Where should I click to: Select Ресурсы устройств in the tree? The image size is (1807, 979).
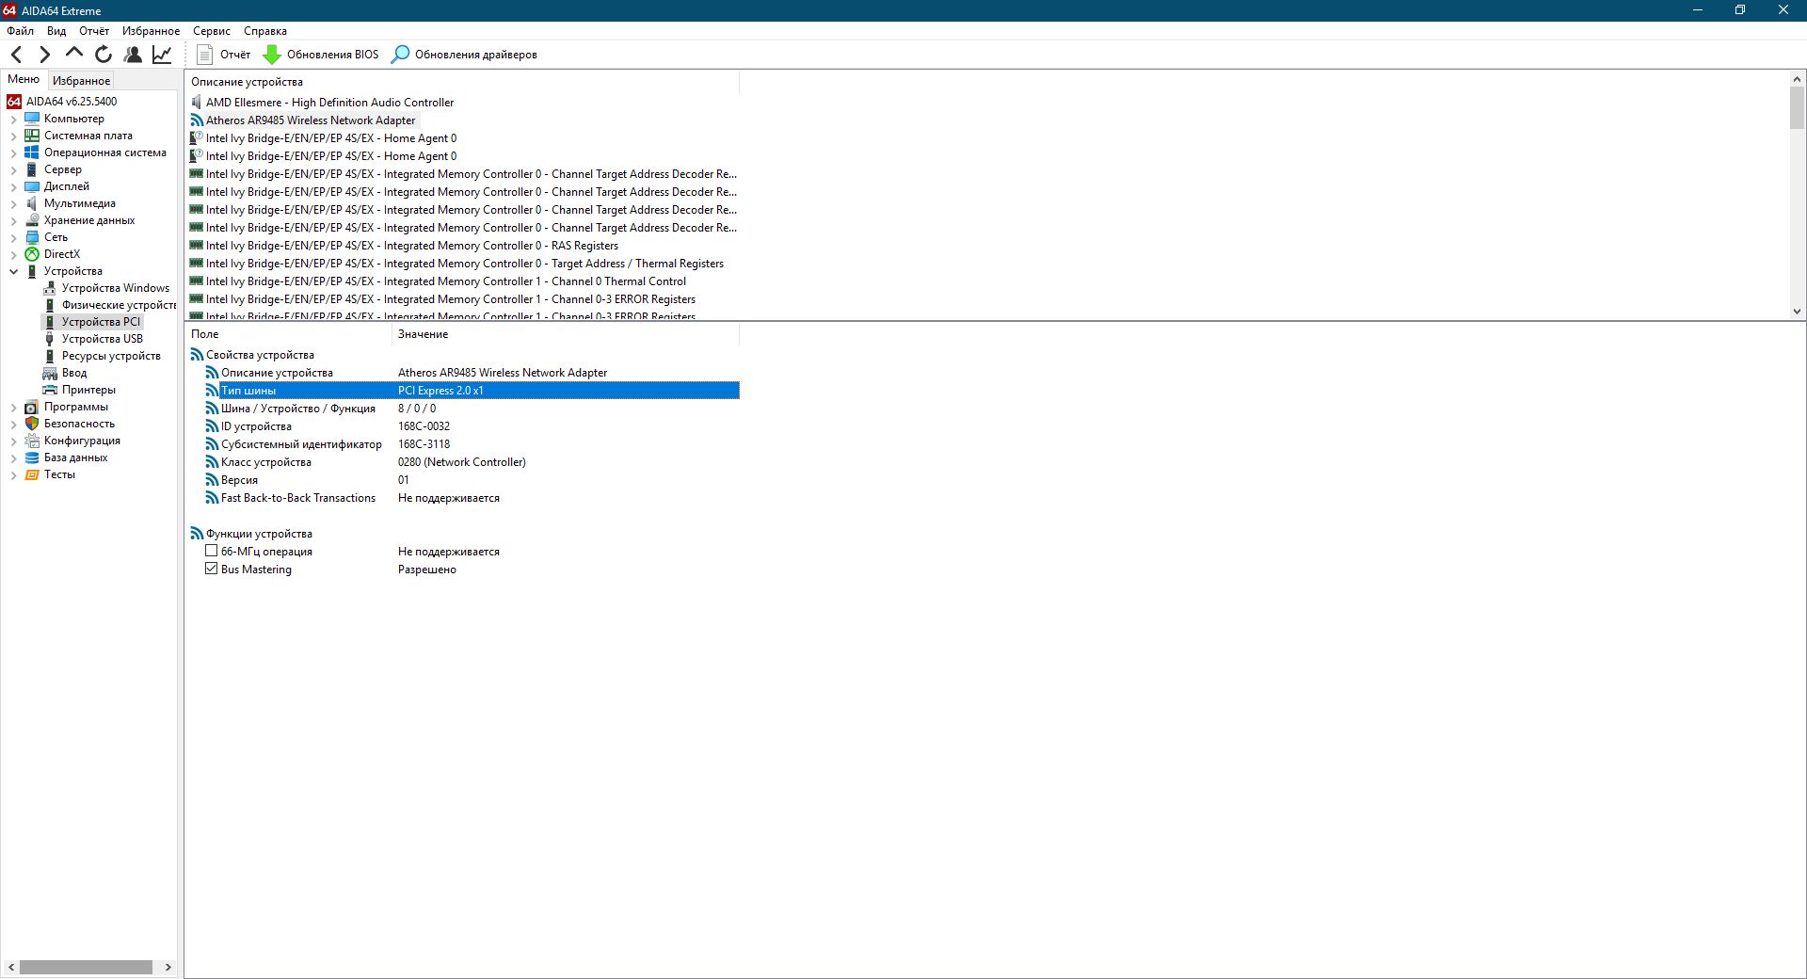click(x=111, y=356)
